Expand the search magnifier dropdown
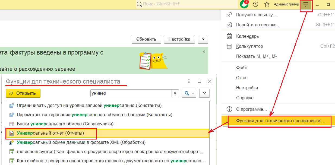The width and height of the screenshot is (335, 165). 189,93
